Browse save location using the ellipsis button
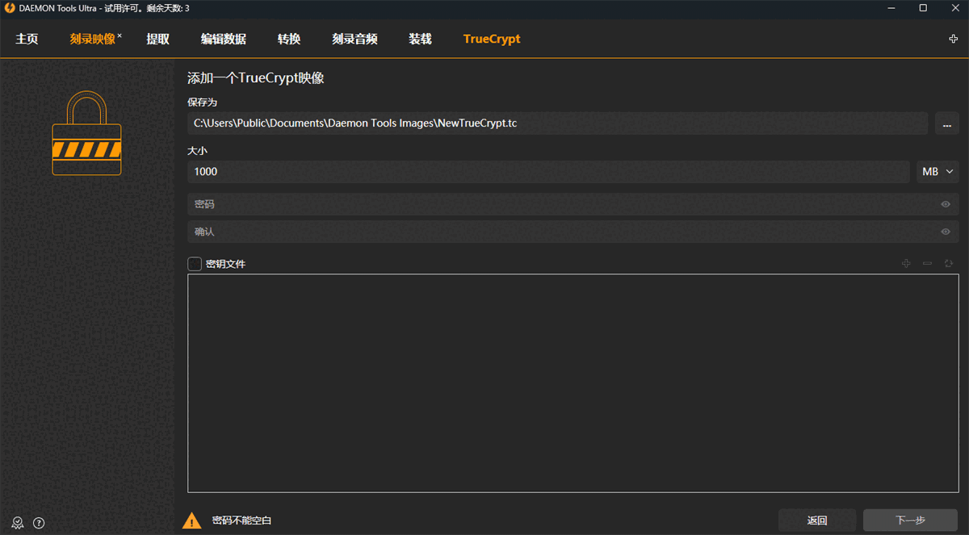Screen dimensions: 969x535 946,123
